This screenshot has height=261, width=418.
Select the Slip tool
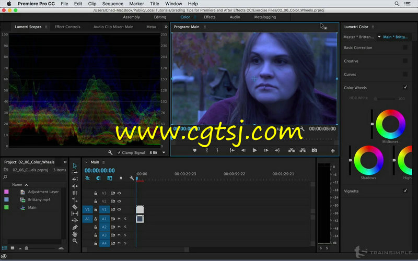coord(75,213)
